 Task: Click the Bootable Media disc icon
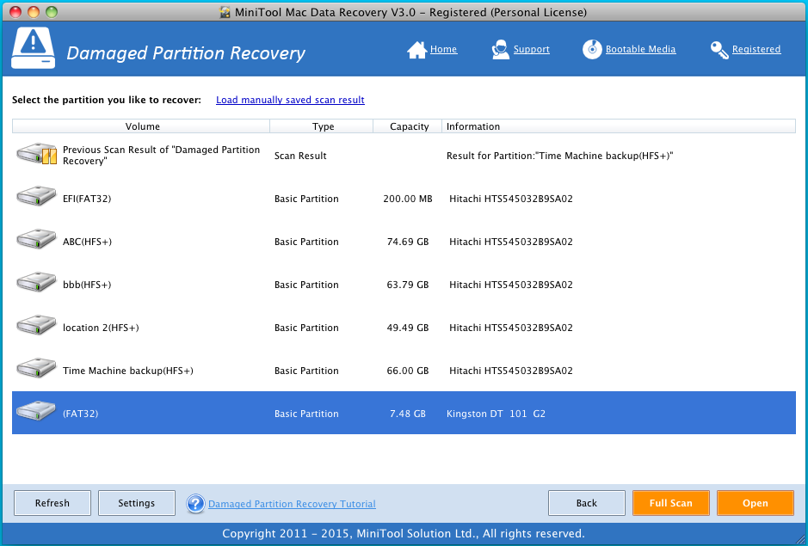[x=592, y=50]
